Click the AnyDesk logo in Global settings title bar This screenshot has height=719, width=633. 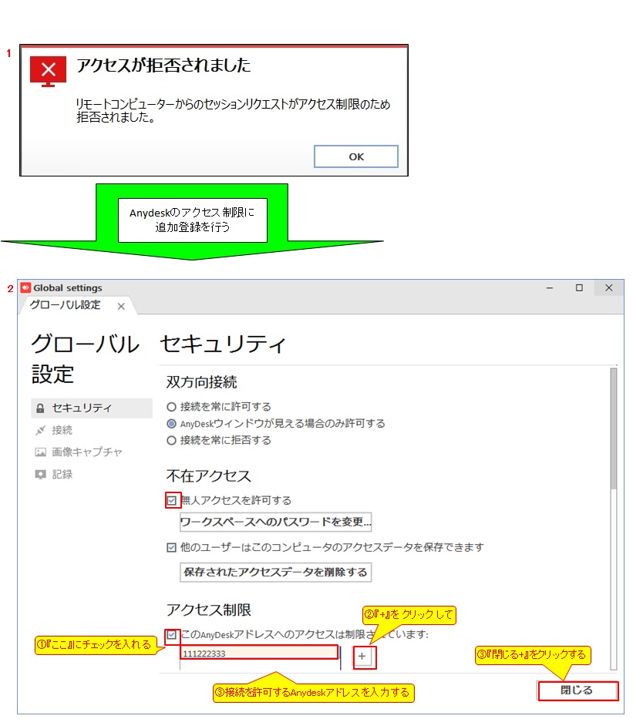point(25,287)
